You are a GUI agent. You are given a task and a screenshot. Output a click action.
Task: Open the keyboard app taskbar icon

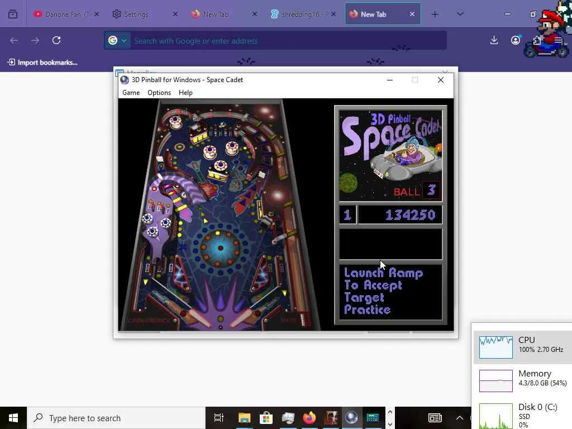coord(373,418)
